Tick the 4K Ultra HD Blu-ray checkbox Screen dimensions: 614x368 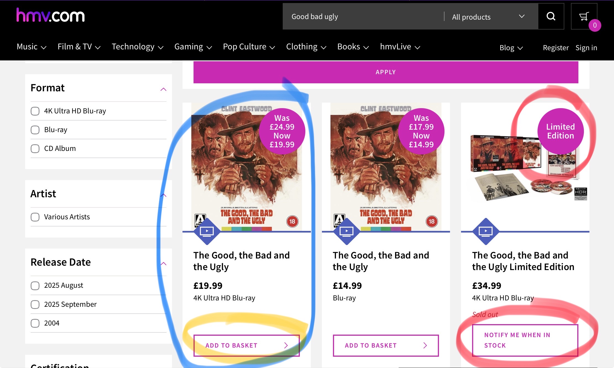tap(35, 111)
